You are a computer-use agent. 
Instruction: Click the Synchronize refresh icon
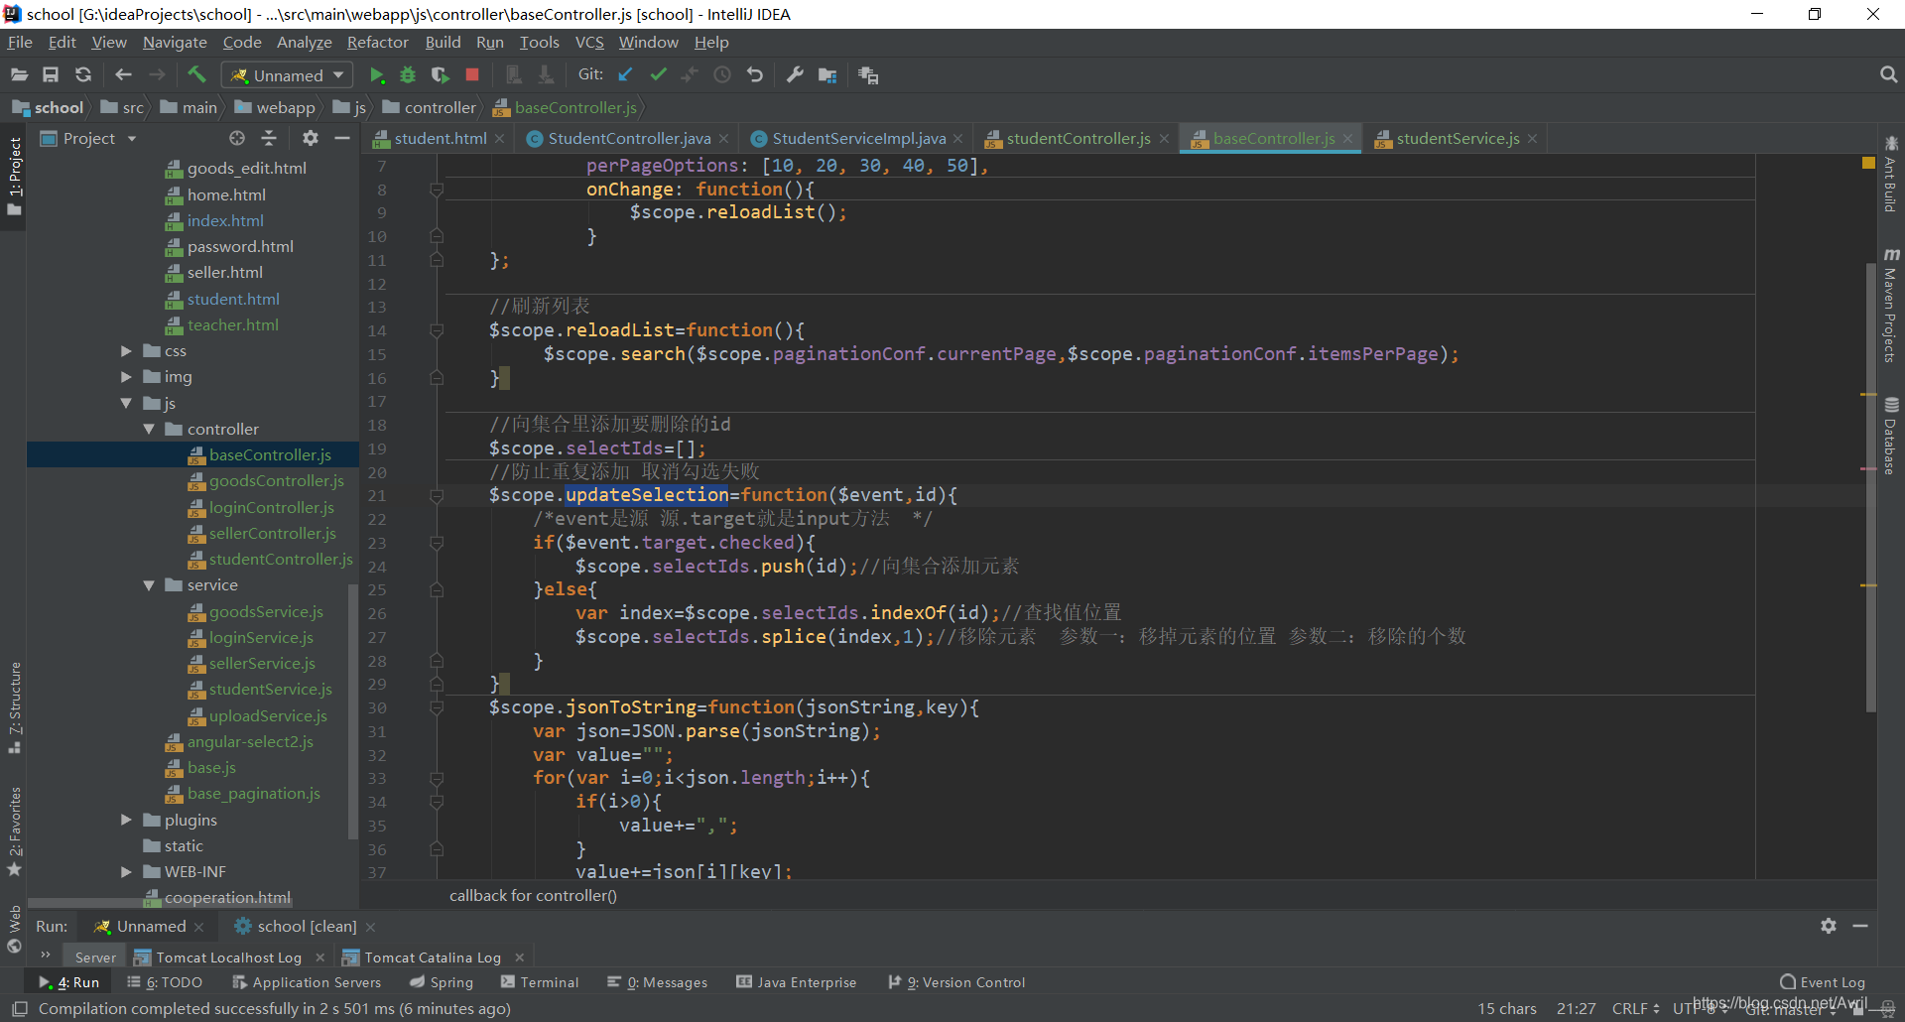click(83, 74)
